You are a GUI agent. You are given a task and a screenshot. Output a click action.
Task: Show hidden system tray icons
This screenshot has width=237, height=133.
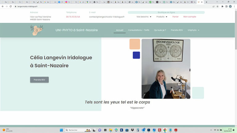tap(211, 130)
